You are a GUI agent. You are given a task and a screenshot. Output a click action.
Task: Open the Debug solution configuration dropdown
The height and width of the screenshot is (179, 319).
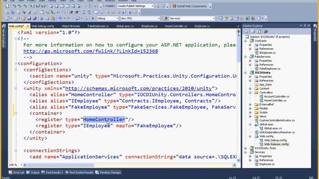pyautogui.click(x=117, y=18)
